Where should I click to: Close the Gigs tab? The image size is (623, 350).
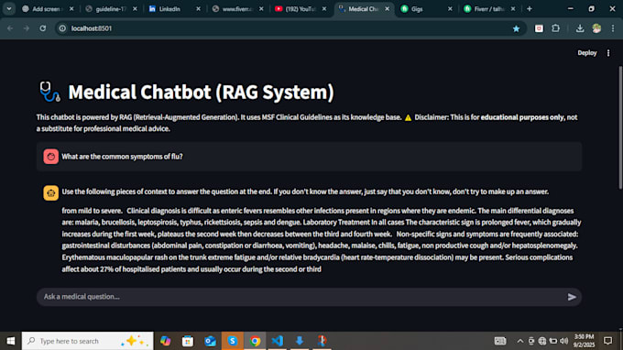(x=450, y=9)
